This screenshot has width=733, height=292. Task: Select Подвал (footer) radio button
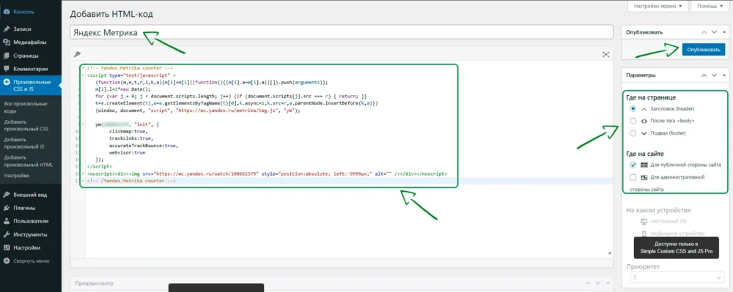tap(633, 133)
